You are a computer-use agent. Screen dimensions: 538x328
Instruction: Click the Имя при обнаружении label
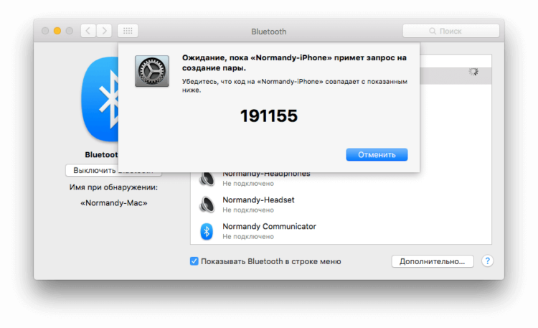coord(113,187)
